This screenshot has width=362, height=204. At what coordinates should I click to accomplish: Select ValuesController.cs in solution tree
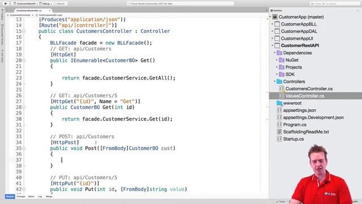click(x=305, y=96)
